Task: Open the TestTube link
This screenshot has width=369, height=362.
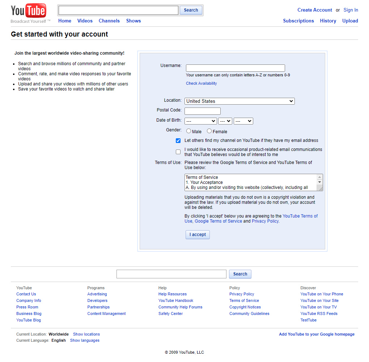Action: [309, 320]
